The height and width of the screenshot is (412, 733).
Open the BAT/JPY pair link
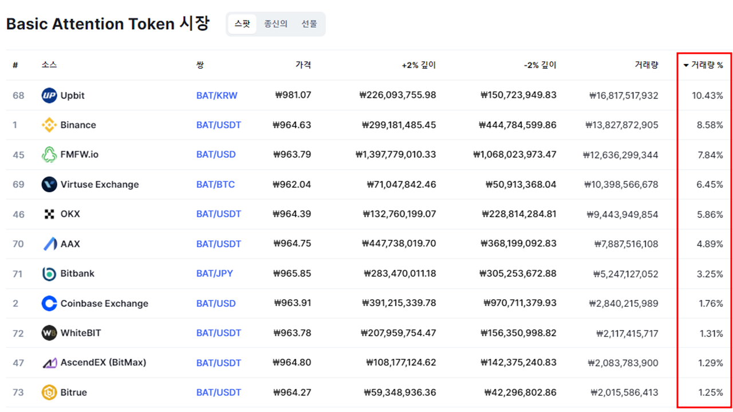point(214,274)
